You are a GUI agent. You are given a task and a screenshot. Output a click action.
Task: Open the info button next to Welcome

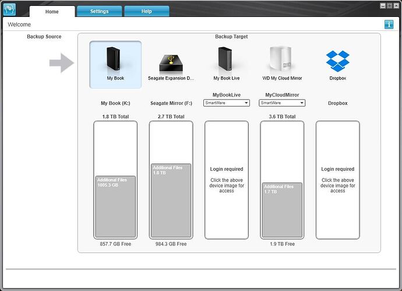coord(389,24)
